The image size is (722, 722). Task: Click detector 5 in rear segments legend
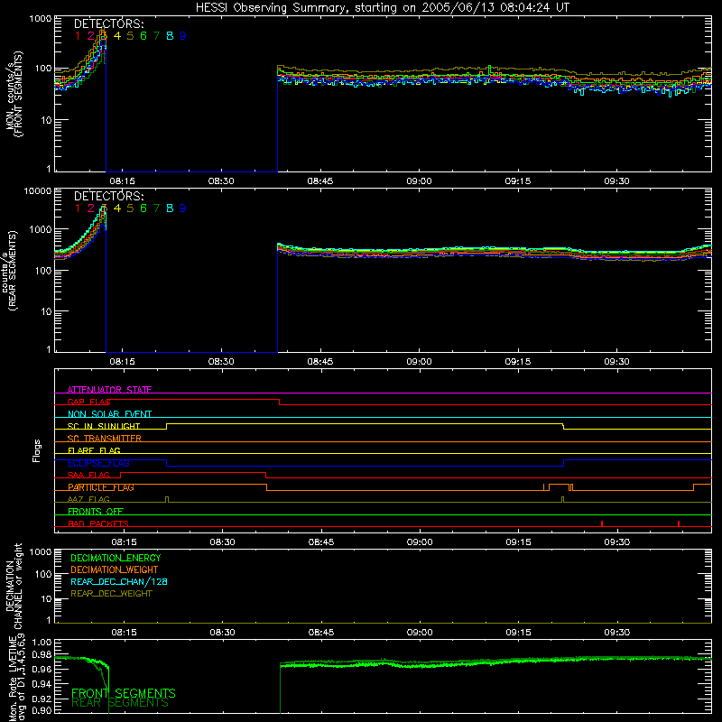[130, 208]
